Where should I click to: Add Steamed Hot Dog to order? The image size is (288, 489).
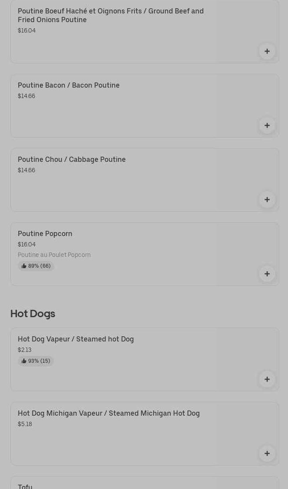(x=267, y=379)
